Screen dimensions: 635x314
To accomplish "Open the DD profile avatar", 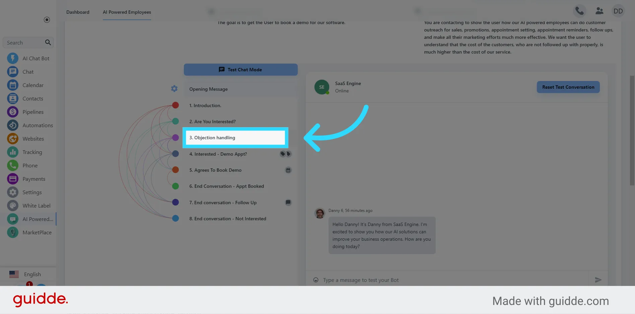I will tap(618, 11).
